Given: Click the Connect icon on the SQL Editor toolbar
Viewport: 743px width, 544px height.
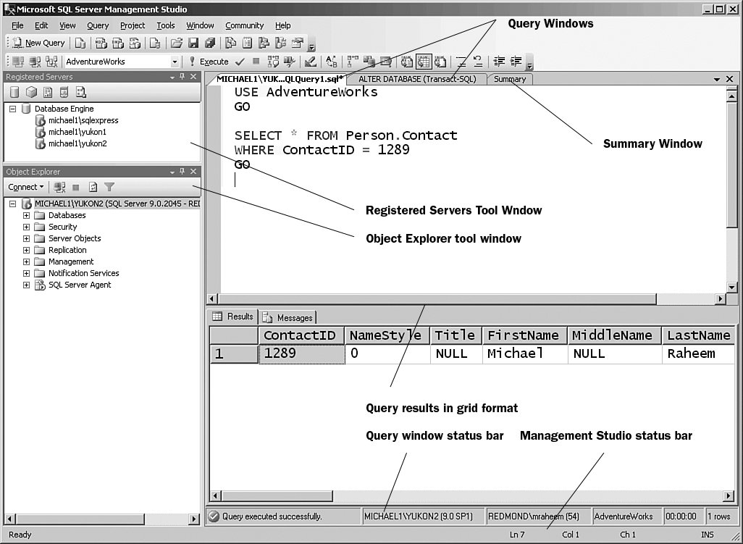Looking at the screenshot, I should 18,62.
